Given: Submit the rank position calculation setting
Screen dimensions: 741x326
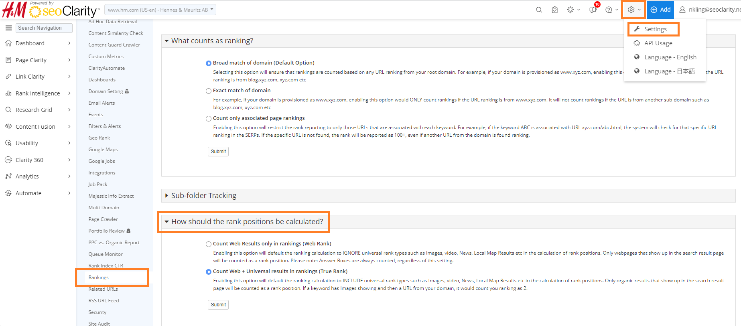Looking at the screenshot, I should (x=218, y=305).
